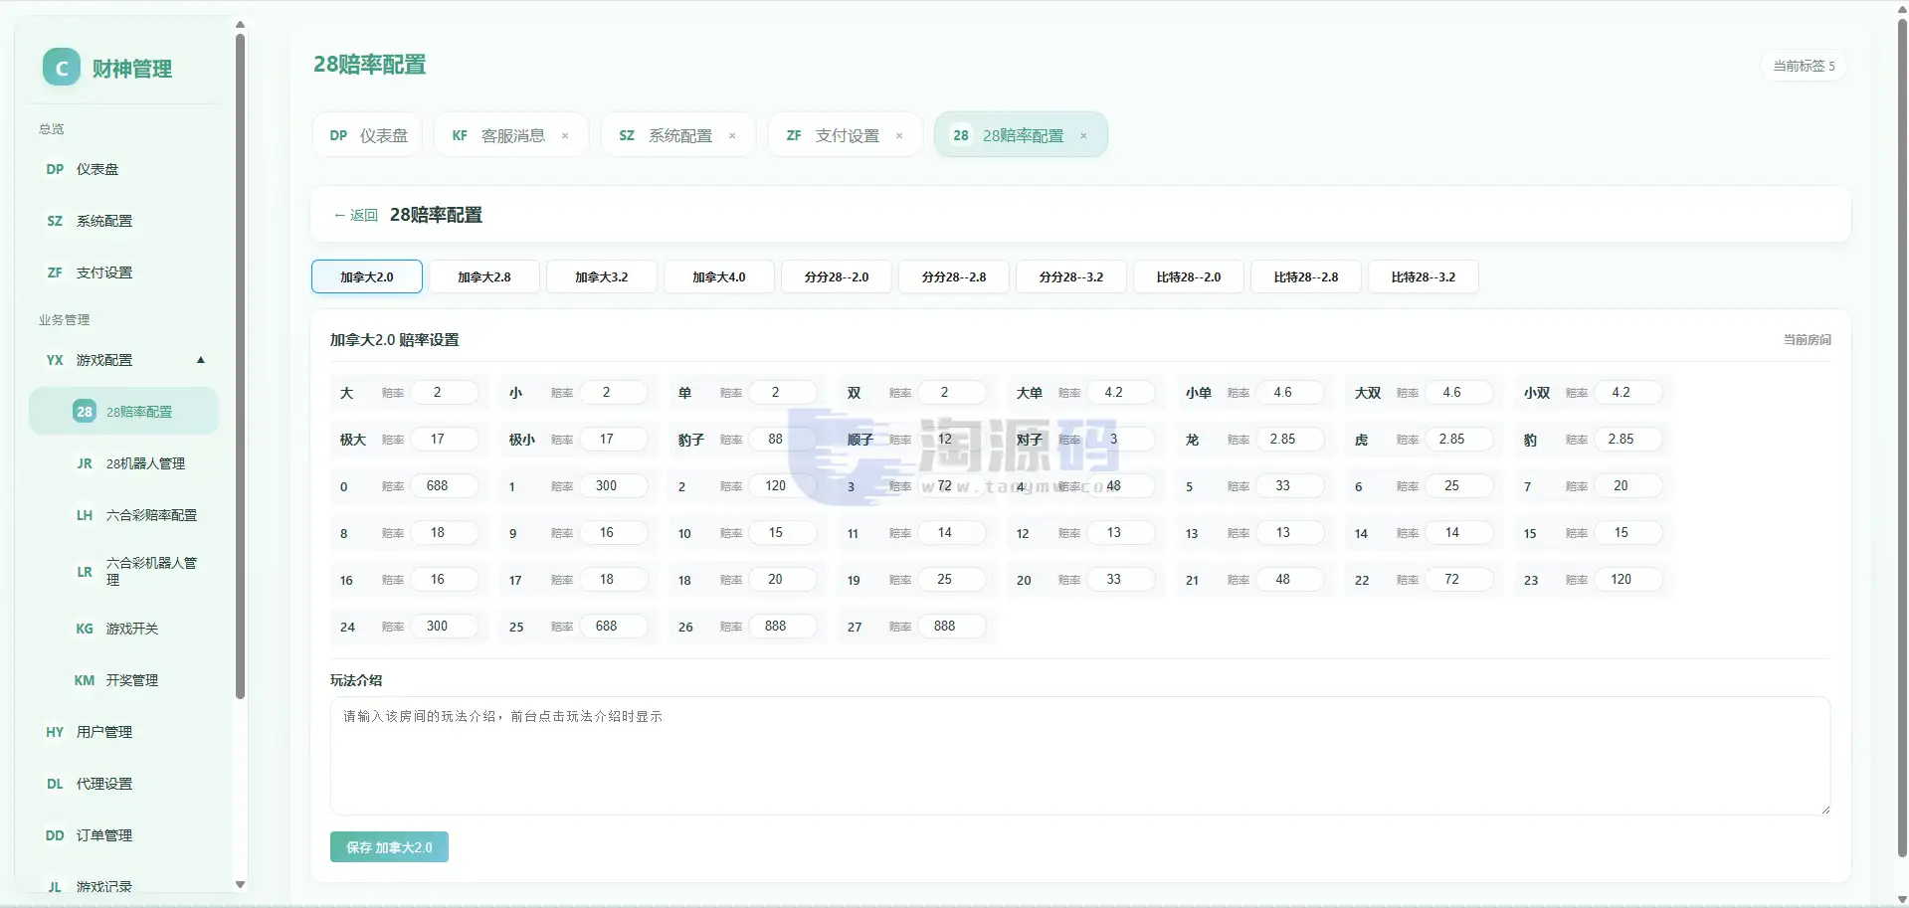Select the 加拿大2.0 room tab
Image resolution: width=1909 pixels, height=908 pixels.
tap(367, 276)
